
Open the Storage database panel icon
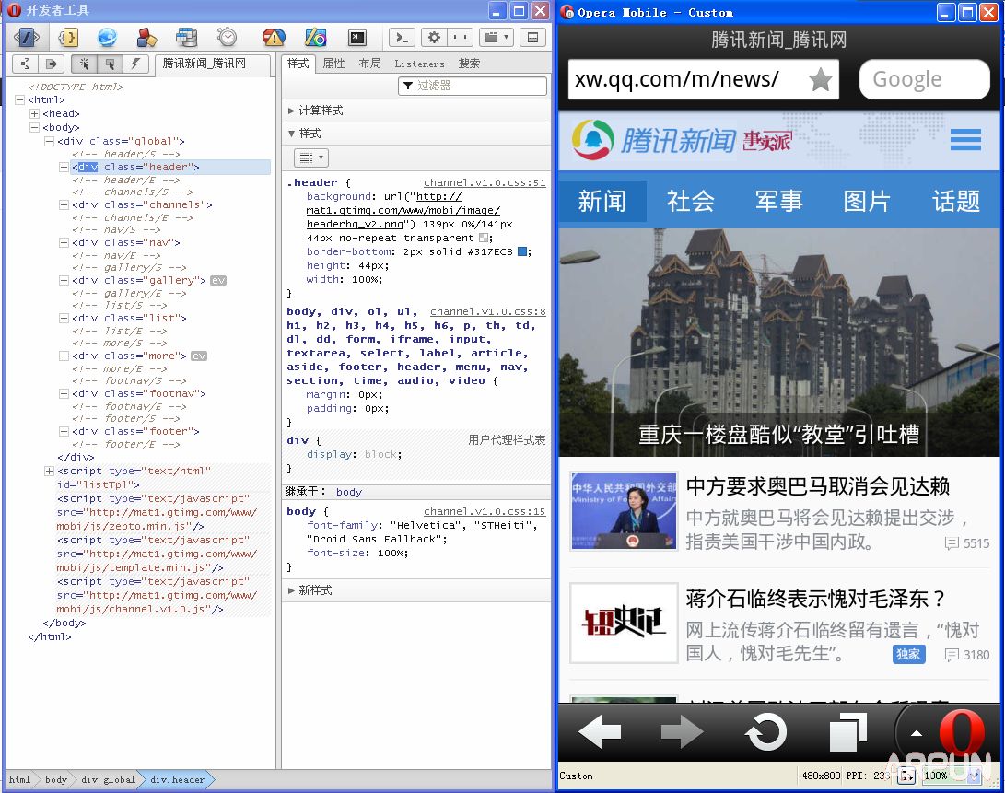coord(187,38)
